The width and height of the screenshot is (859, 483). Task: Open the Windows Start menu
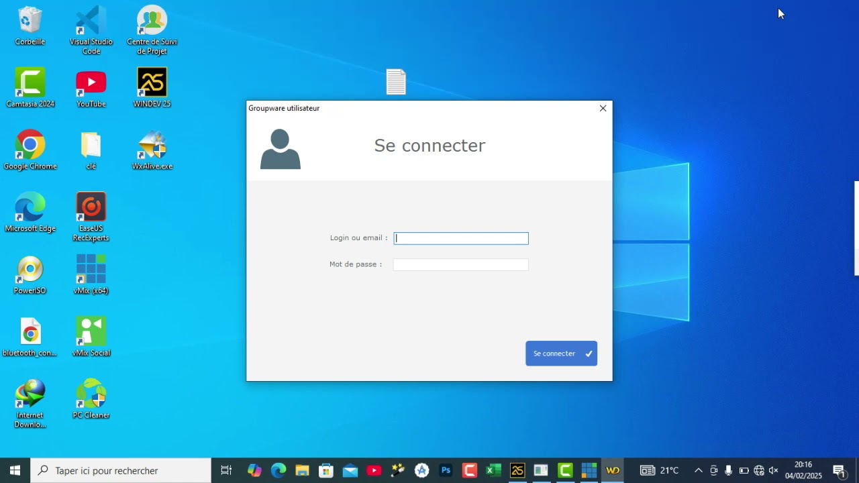click(15, 470)
